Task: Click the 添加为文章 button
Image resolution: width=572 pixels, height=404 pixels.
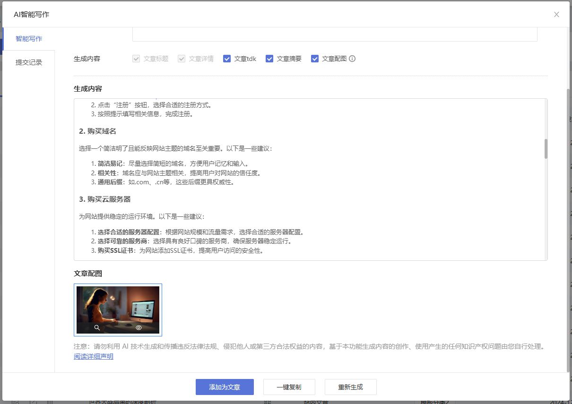Action: (225, 387)
